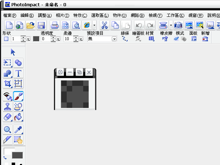Select the Z-merge spheres tool
The width and height of the screenshot is (220, 165).
point(18,63)
